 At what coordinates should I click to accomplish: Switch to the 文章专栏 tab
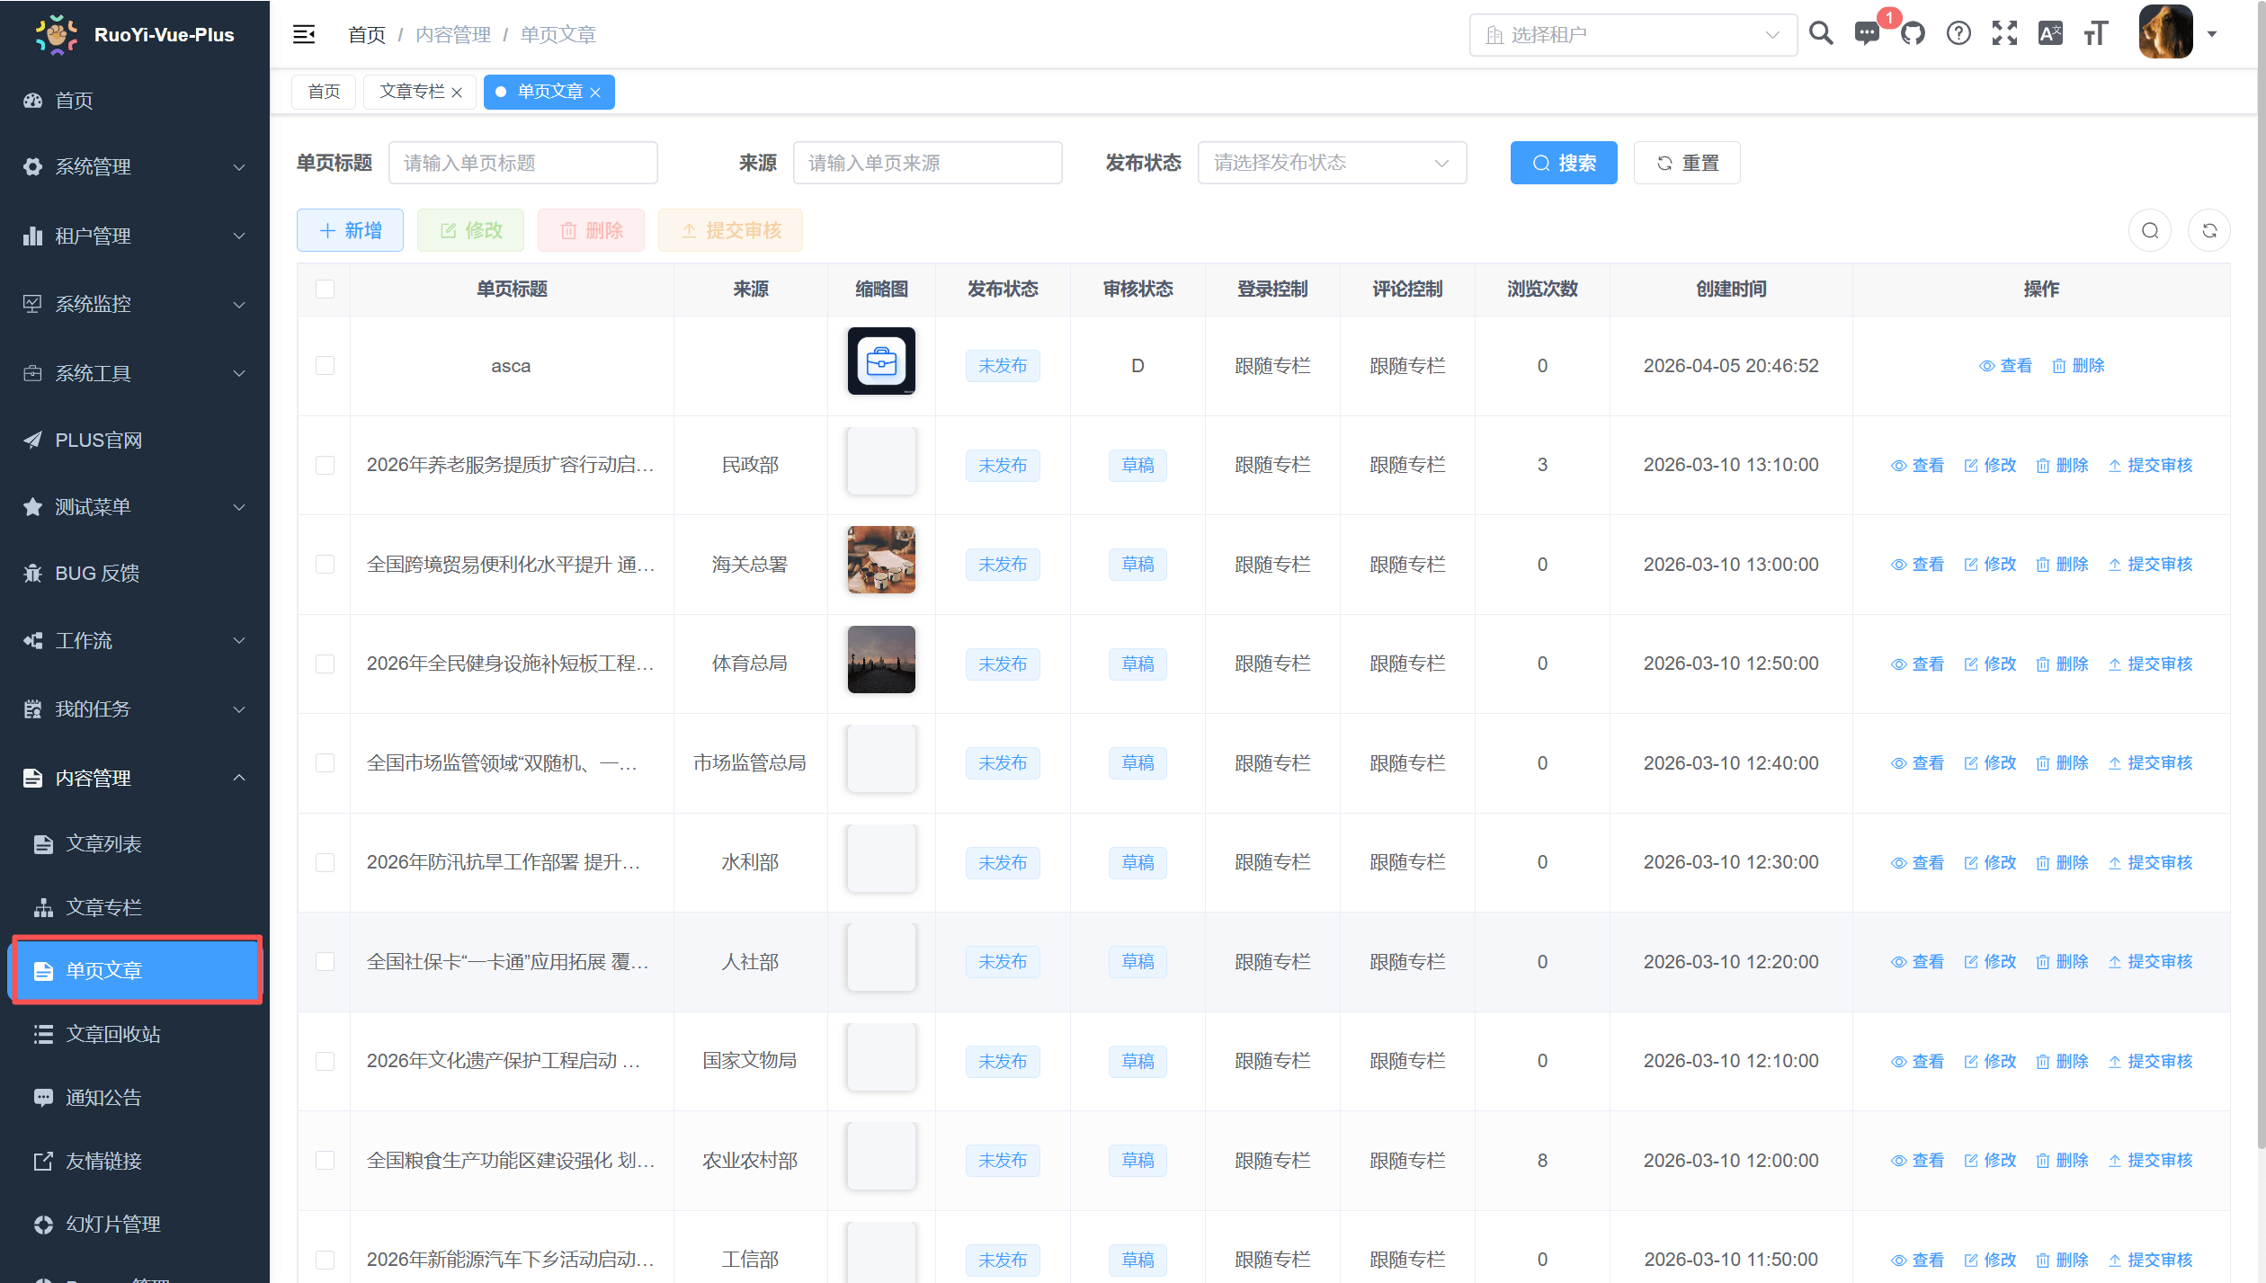(411, 91)
